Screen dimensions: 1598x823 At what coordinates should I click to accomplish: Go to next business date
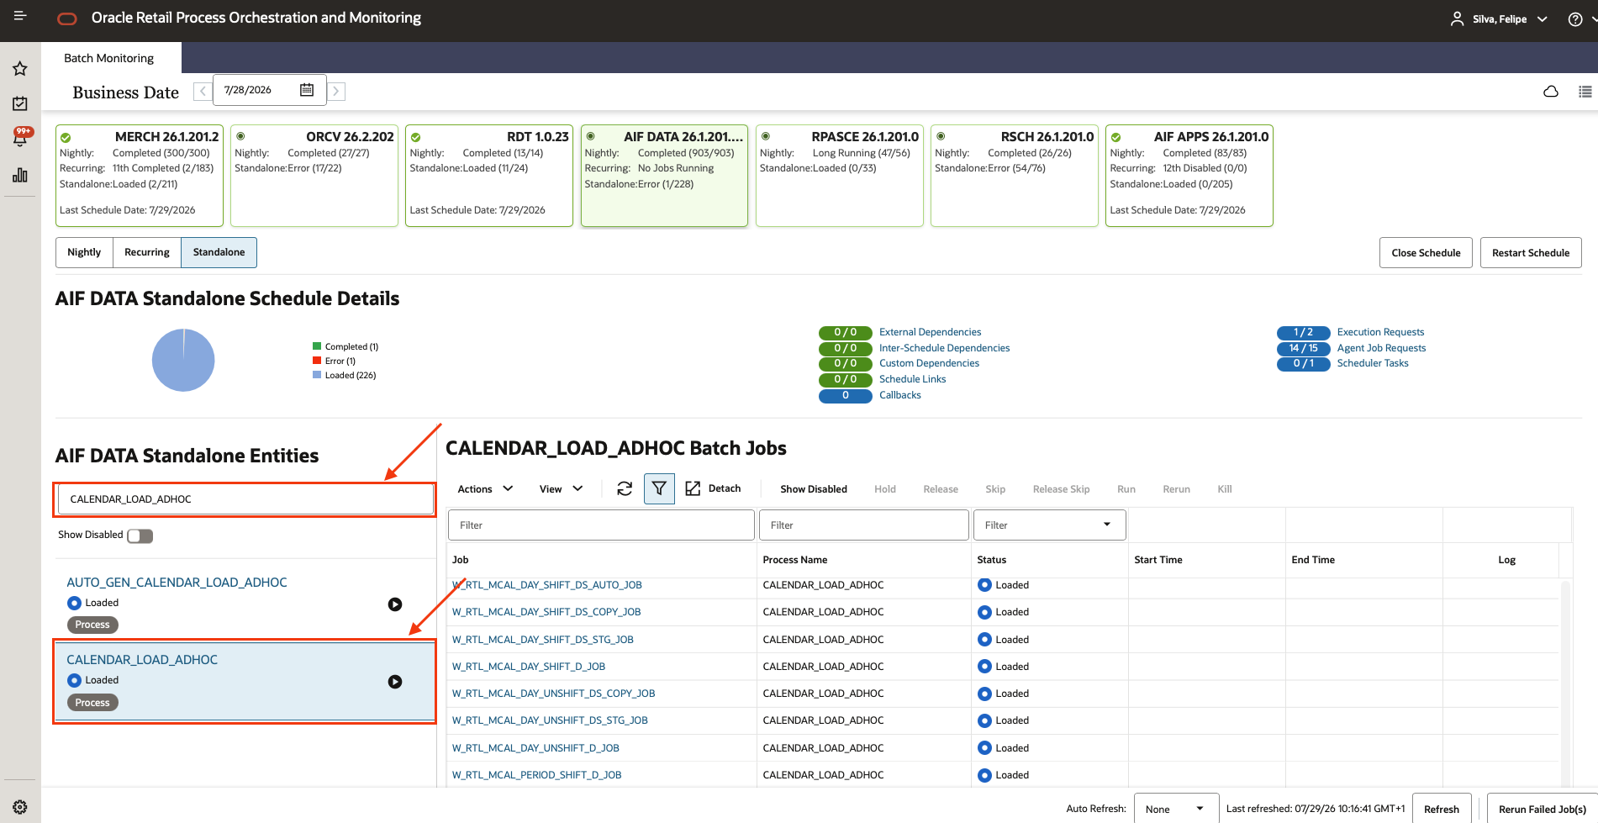(x=336, y=91)
